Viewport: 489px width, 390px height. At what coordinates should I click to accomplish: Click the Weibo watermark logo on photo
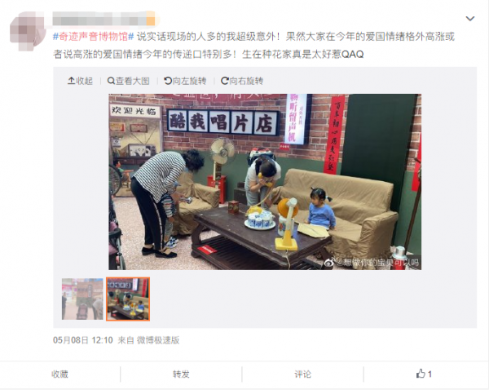tap(329, 263)
